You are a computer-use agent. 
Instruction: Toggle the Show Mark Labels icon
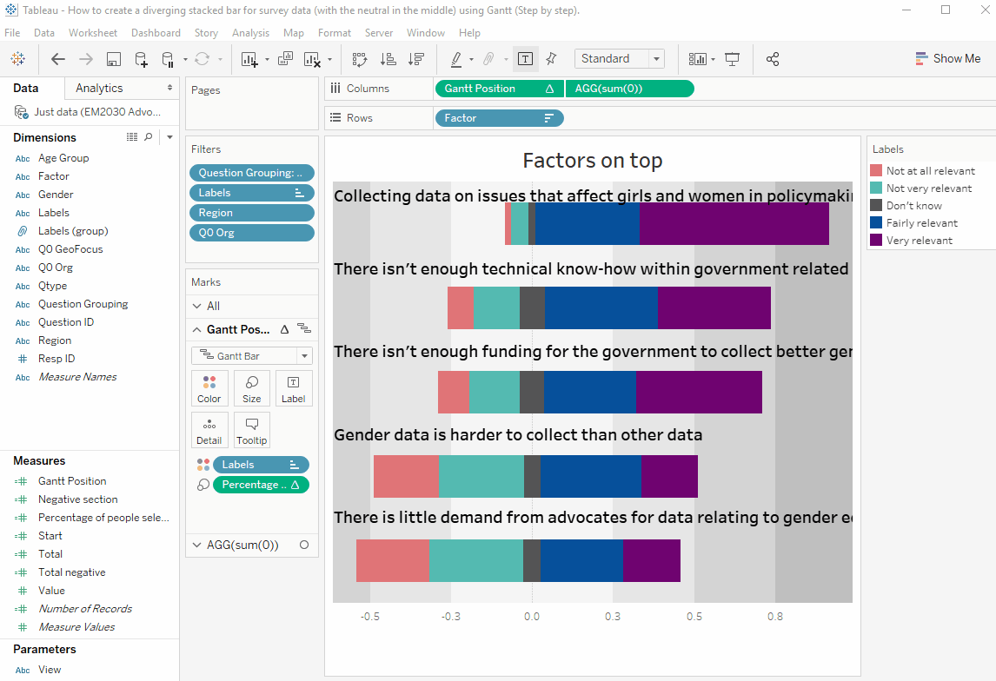point(525,59)
